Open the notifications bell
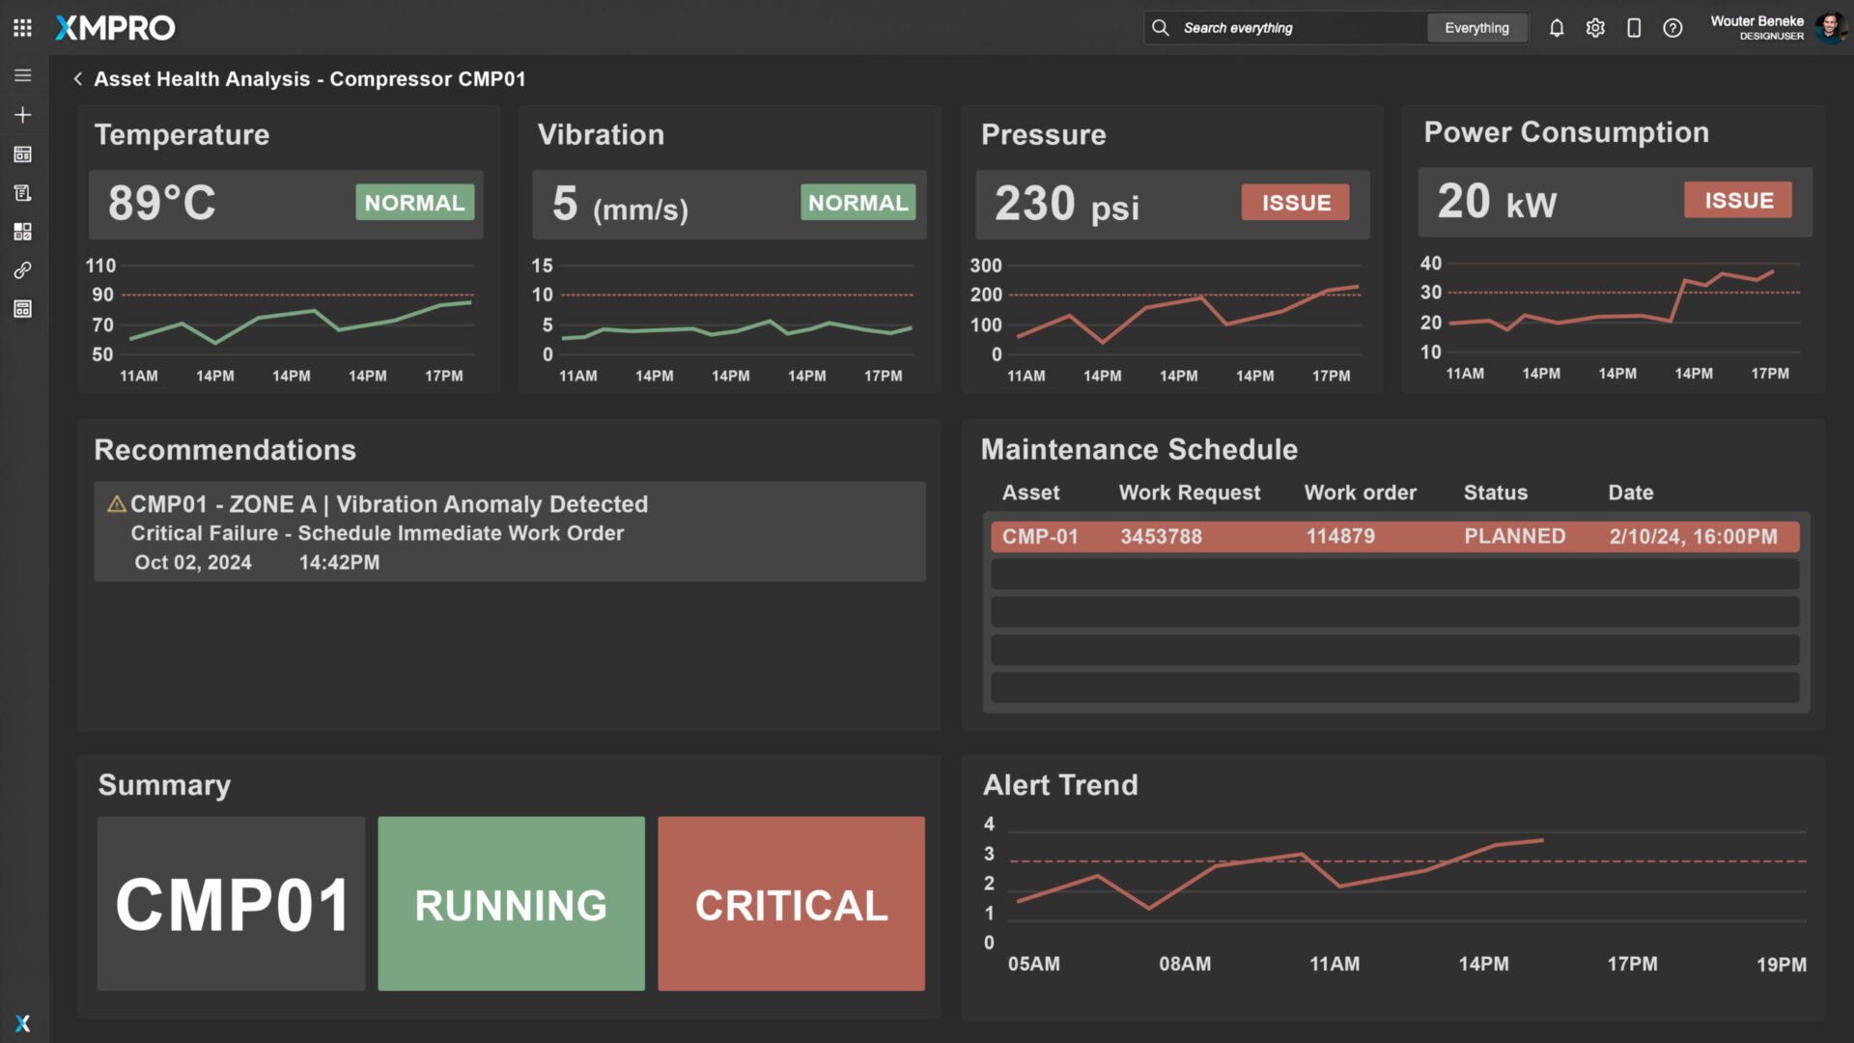 1557,28
